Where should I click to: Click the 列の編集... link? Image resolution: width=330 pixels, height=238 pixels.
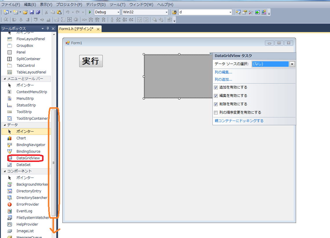(223, 72)
